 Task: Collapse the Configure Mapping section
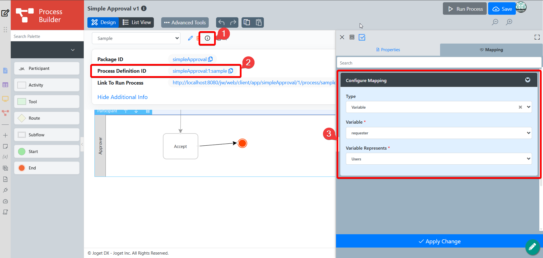(x=528, y=80)
